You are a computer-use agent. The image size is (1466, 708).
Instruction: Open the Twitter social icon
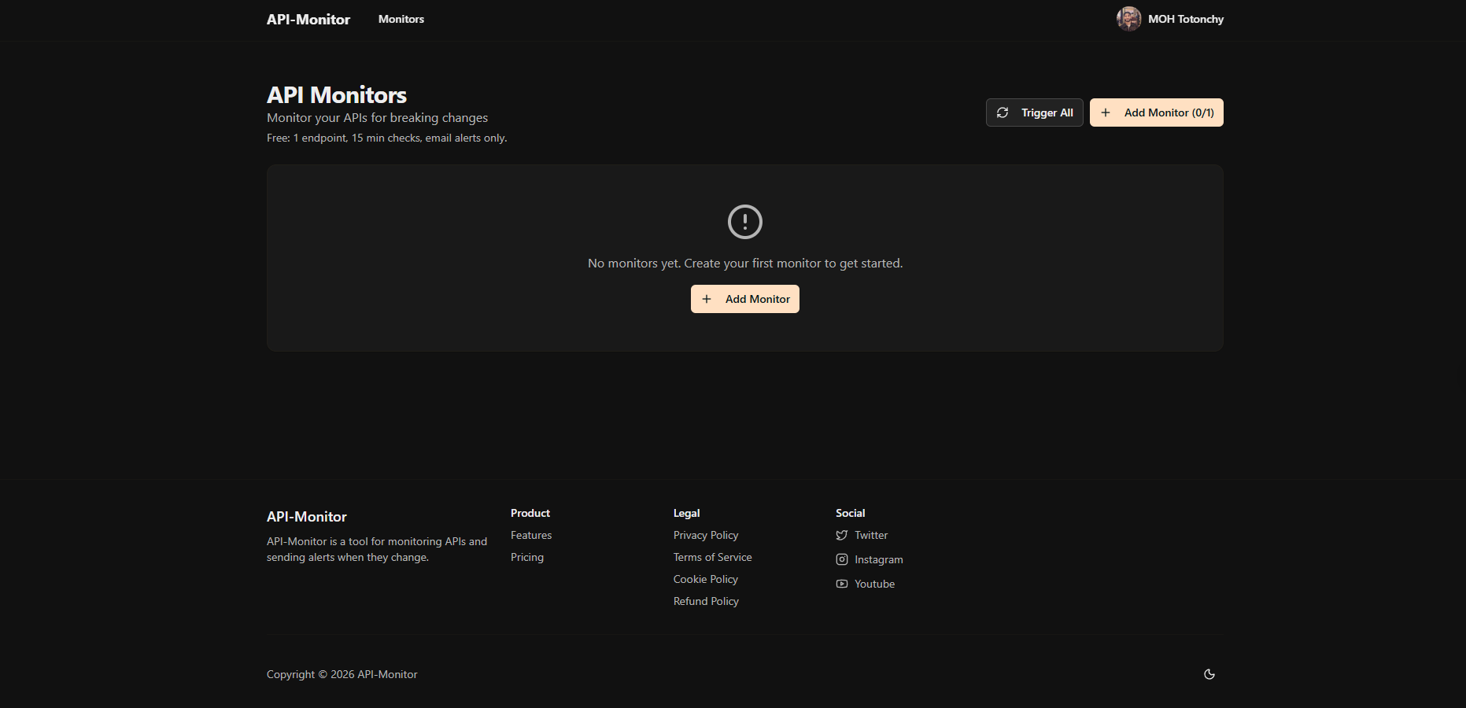pos(841,535)
